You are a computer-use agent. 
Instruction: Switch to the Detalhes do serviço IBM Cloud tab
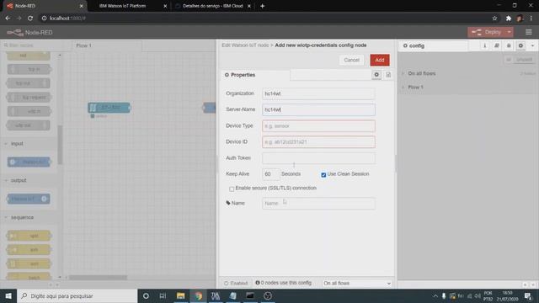(213, 6)
